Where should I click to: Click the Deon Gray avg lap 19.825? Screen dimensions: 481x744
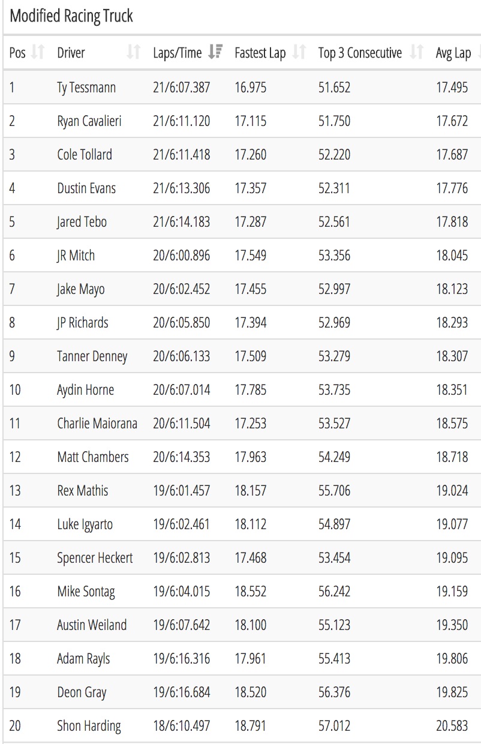coord(452,692)
